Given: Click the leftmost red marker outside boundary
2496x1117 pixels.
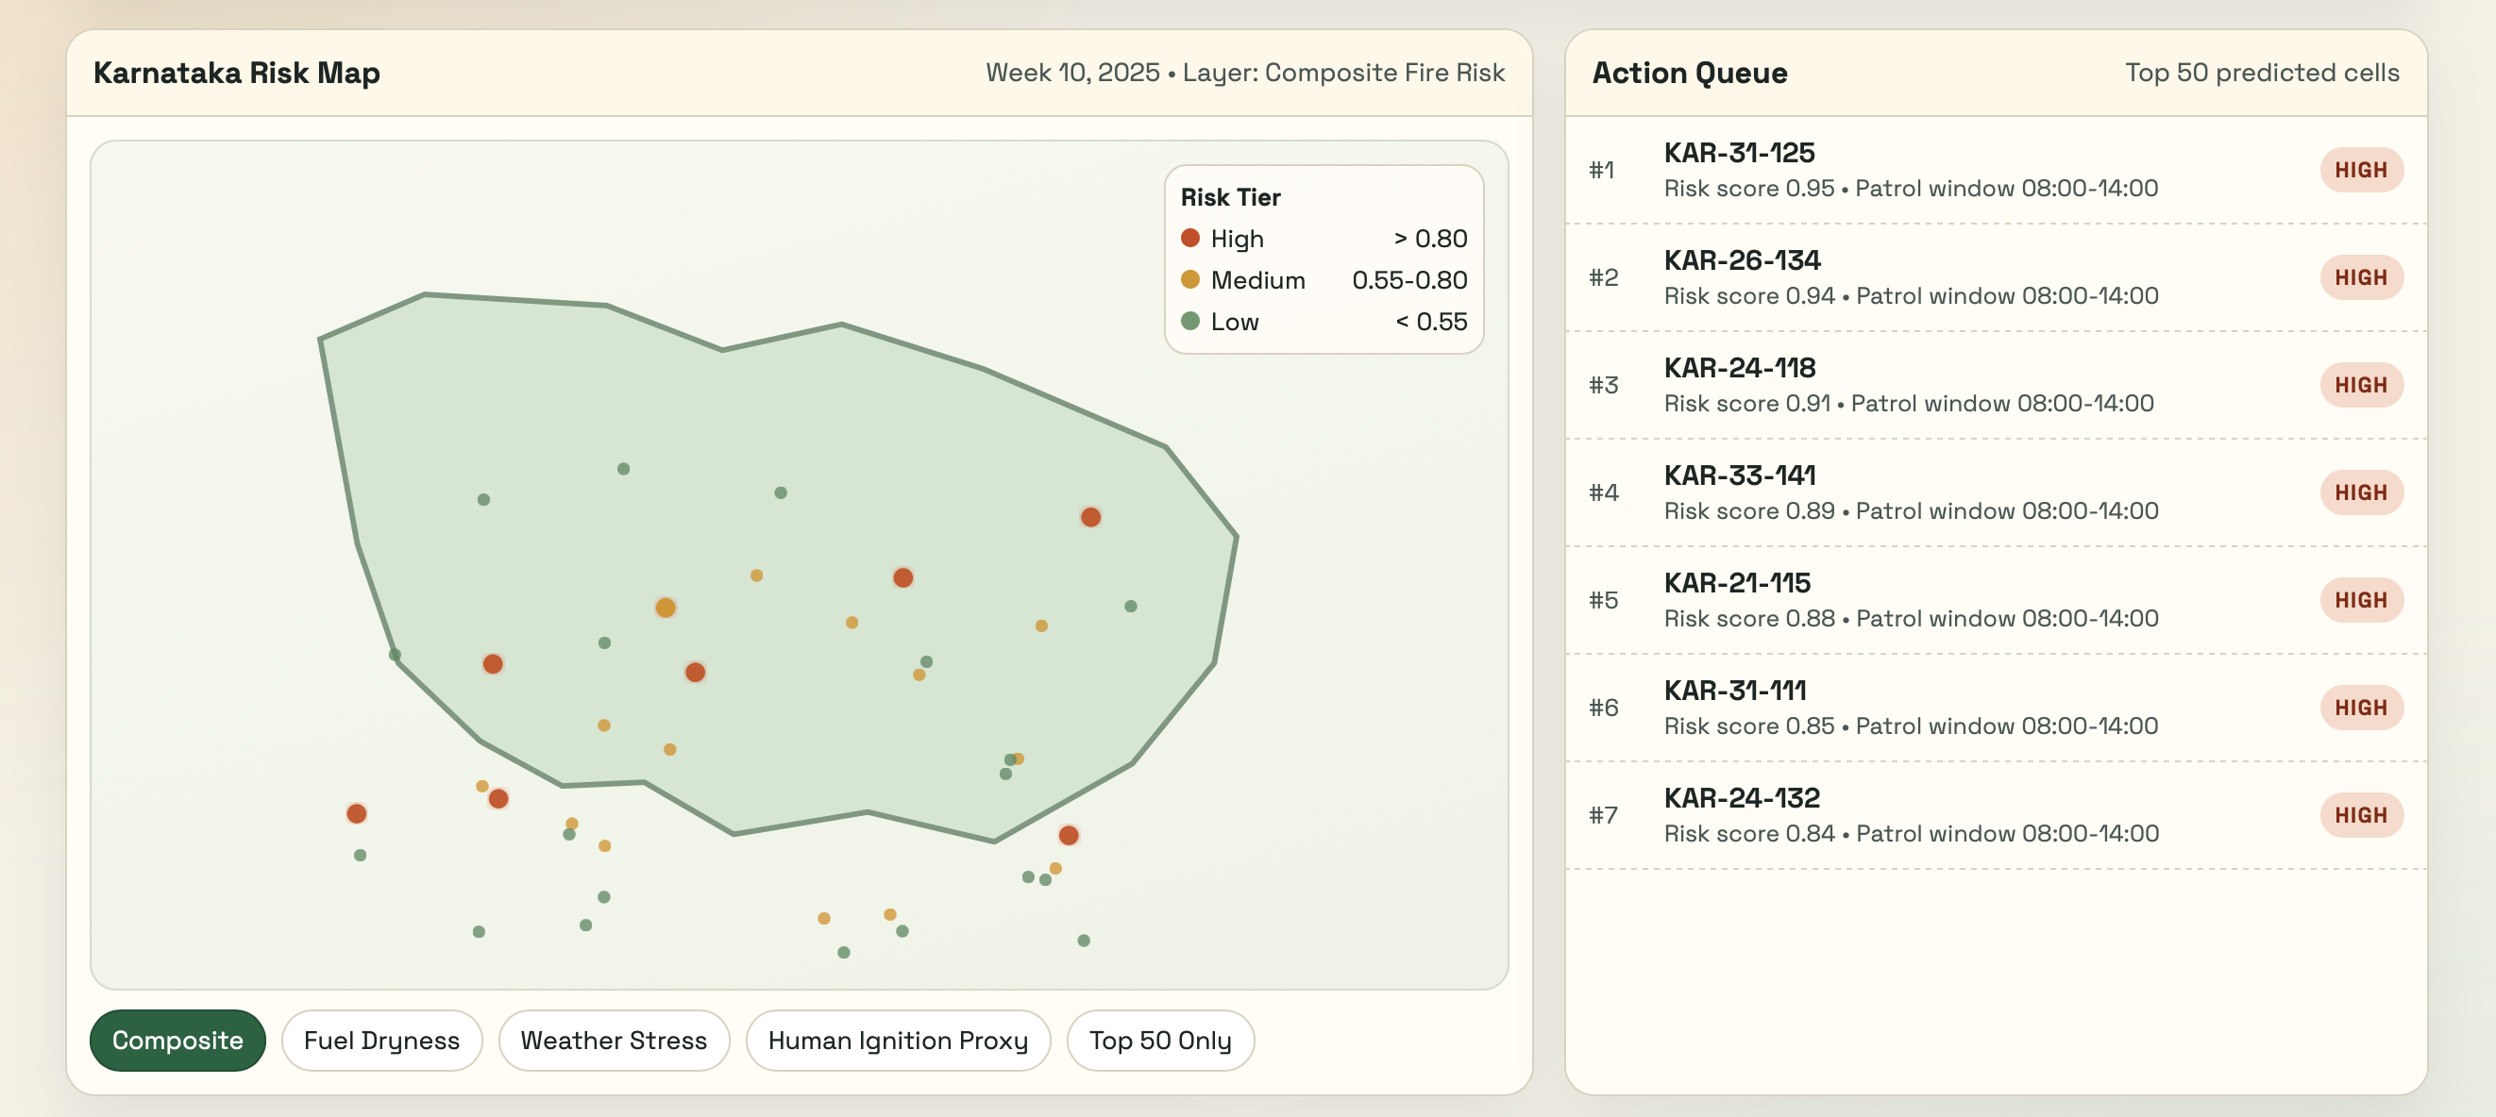Looking at the screenshot, I should coord(357,813).
